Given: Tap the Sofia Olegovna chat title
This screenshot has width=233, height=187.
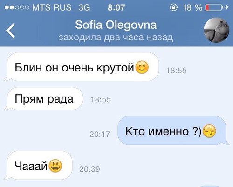Looking at the screenshot, I should 116,25.
